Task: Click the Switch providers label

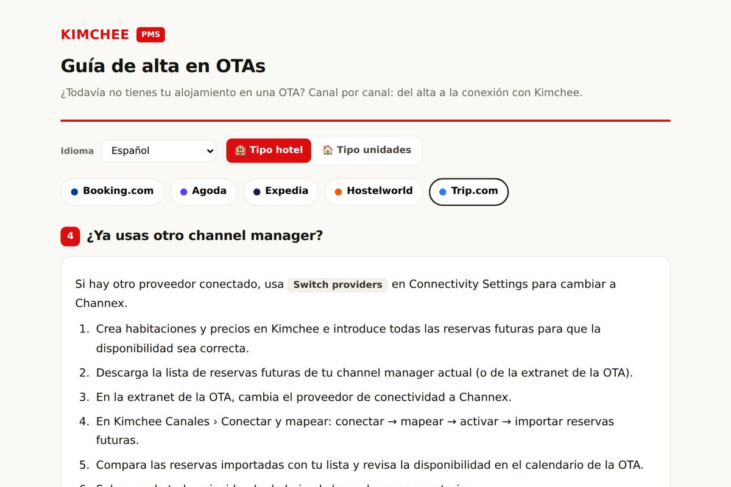Action: click(x=337, y=285)
